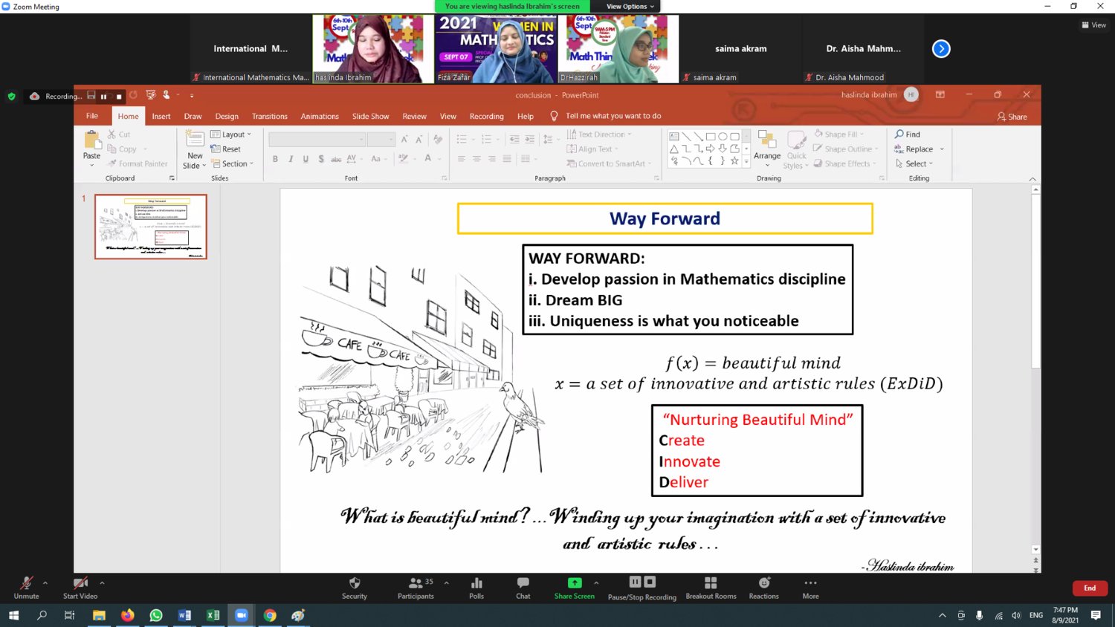Image resolution: width=1115 pixels, height=627 pixels.
Task: Open Breakout Rooms in Zoom toolbar
Action: (x=711, y=583)
